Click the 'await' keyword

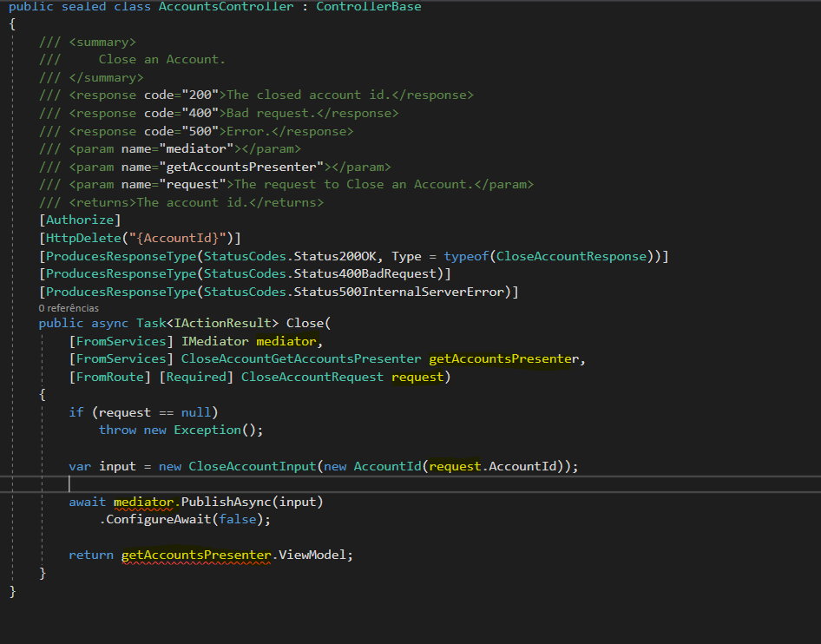click(88, 503)
